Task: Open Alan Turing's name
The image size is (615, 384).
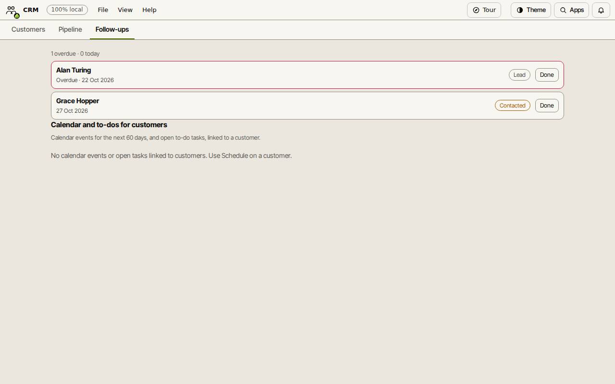Action: (74, 70)
